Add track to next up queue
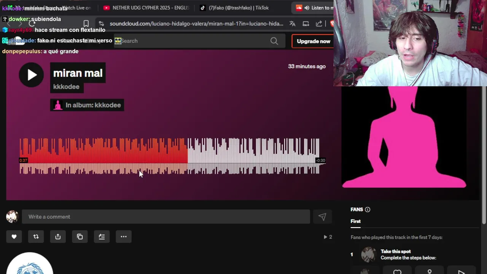Screen dimensions: 487x274 pyautogui.click(x=102, y=237)
